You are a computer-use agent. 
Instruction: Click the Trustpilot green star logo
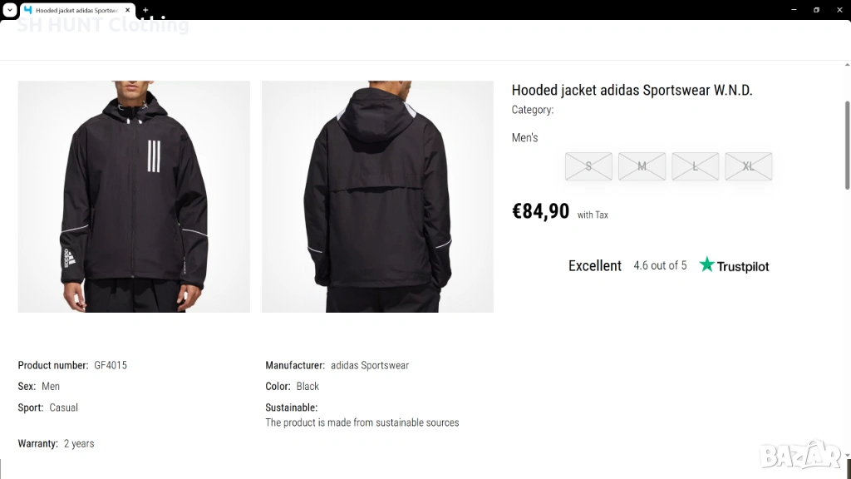point(706,264)
